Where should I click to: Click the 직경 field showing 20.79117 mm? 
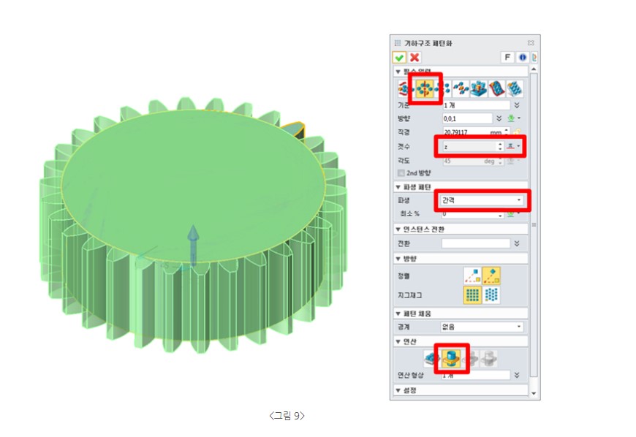474,132
